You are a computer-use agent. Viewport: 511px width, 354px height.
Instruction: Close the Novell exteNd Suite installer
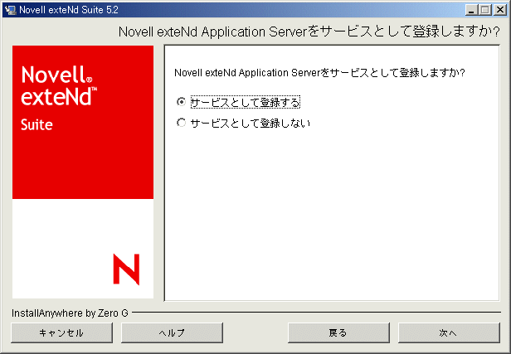[500, 10]
